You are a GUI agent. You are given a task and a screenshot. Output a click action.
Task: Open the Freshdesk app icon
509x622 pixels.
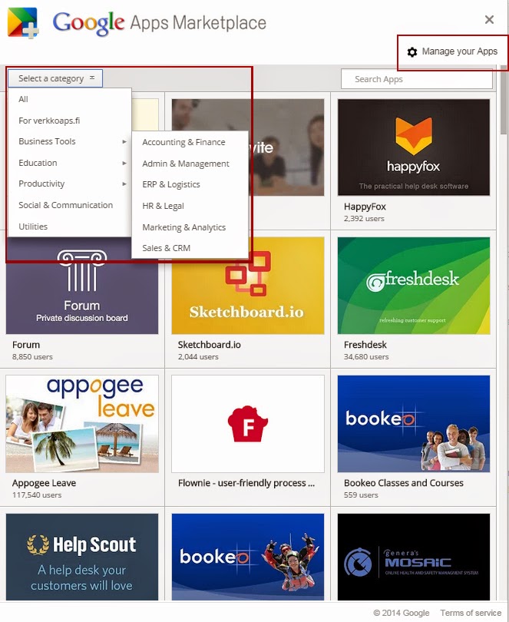click(x=414, y=285)
